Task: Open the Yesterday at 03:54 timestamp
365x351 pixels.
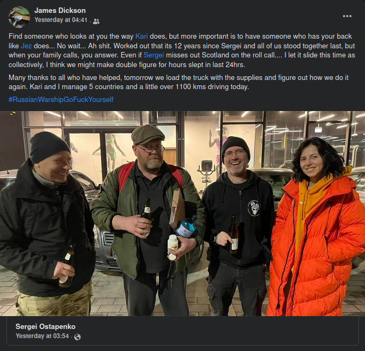Action: point(42,336)
